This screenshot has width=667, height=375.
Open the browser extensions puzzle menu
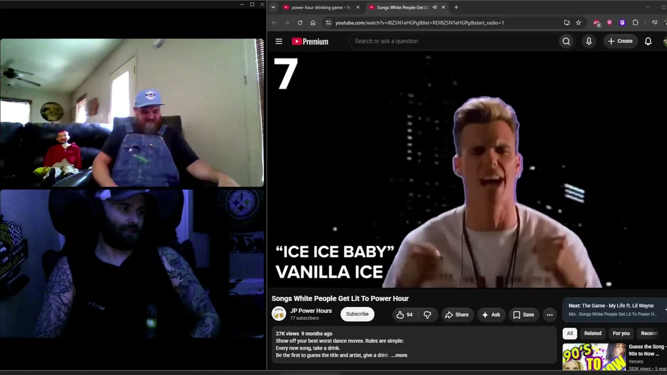click(635, 22)
